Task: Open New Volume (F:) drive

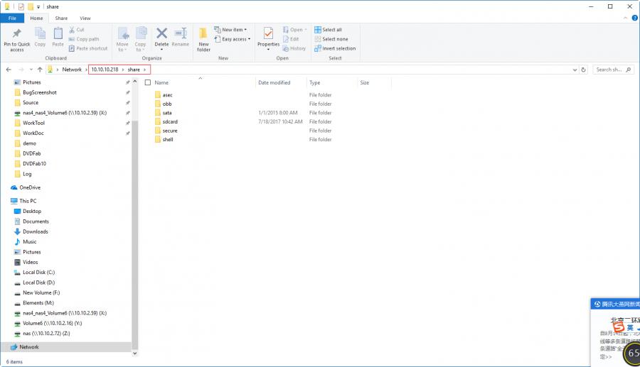Action: tap(41, 293)
